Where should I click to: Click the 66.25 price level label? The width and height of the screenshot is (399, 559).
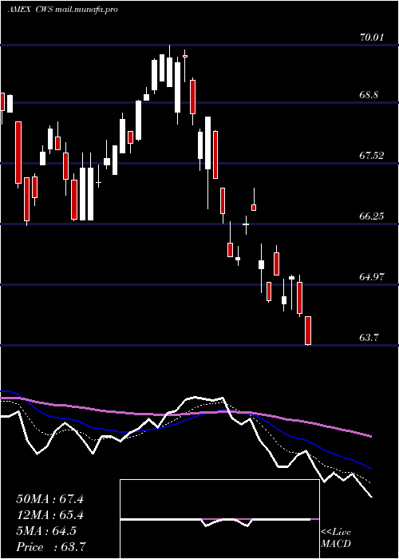point(372,216)
